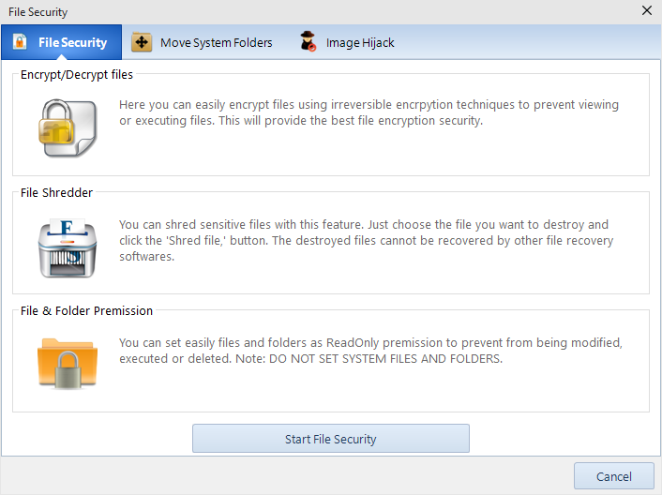Click the Image Hijack spy icon
Screen dimensions: 662x495
coord(308,41)
